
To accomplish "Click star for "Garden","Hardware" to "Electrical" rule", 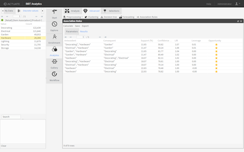I will coord(216,55).
